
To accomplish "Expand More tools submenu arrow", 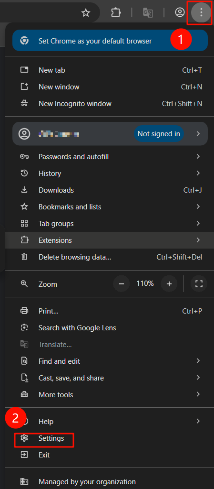I will point(198,394).
